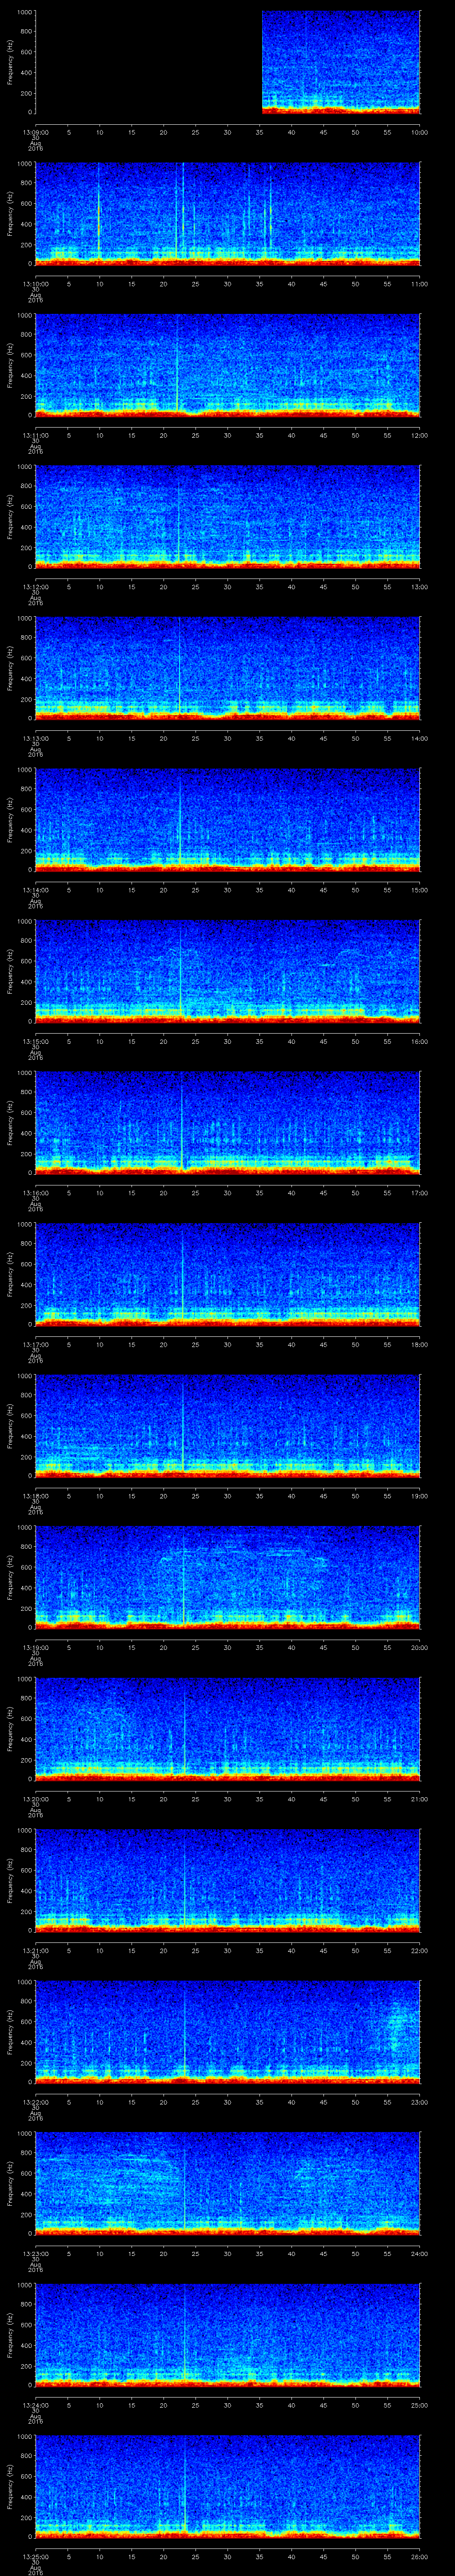Select the 10:00 end label of top panel
The width and height of the screenshot is (455, 2576).
pos(419,132)
